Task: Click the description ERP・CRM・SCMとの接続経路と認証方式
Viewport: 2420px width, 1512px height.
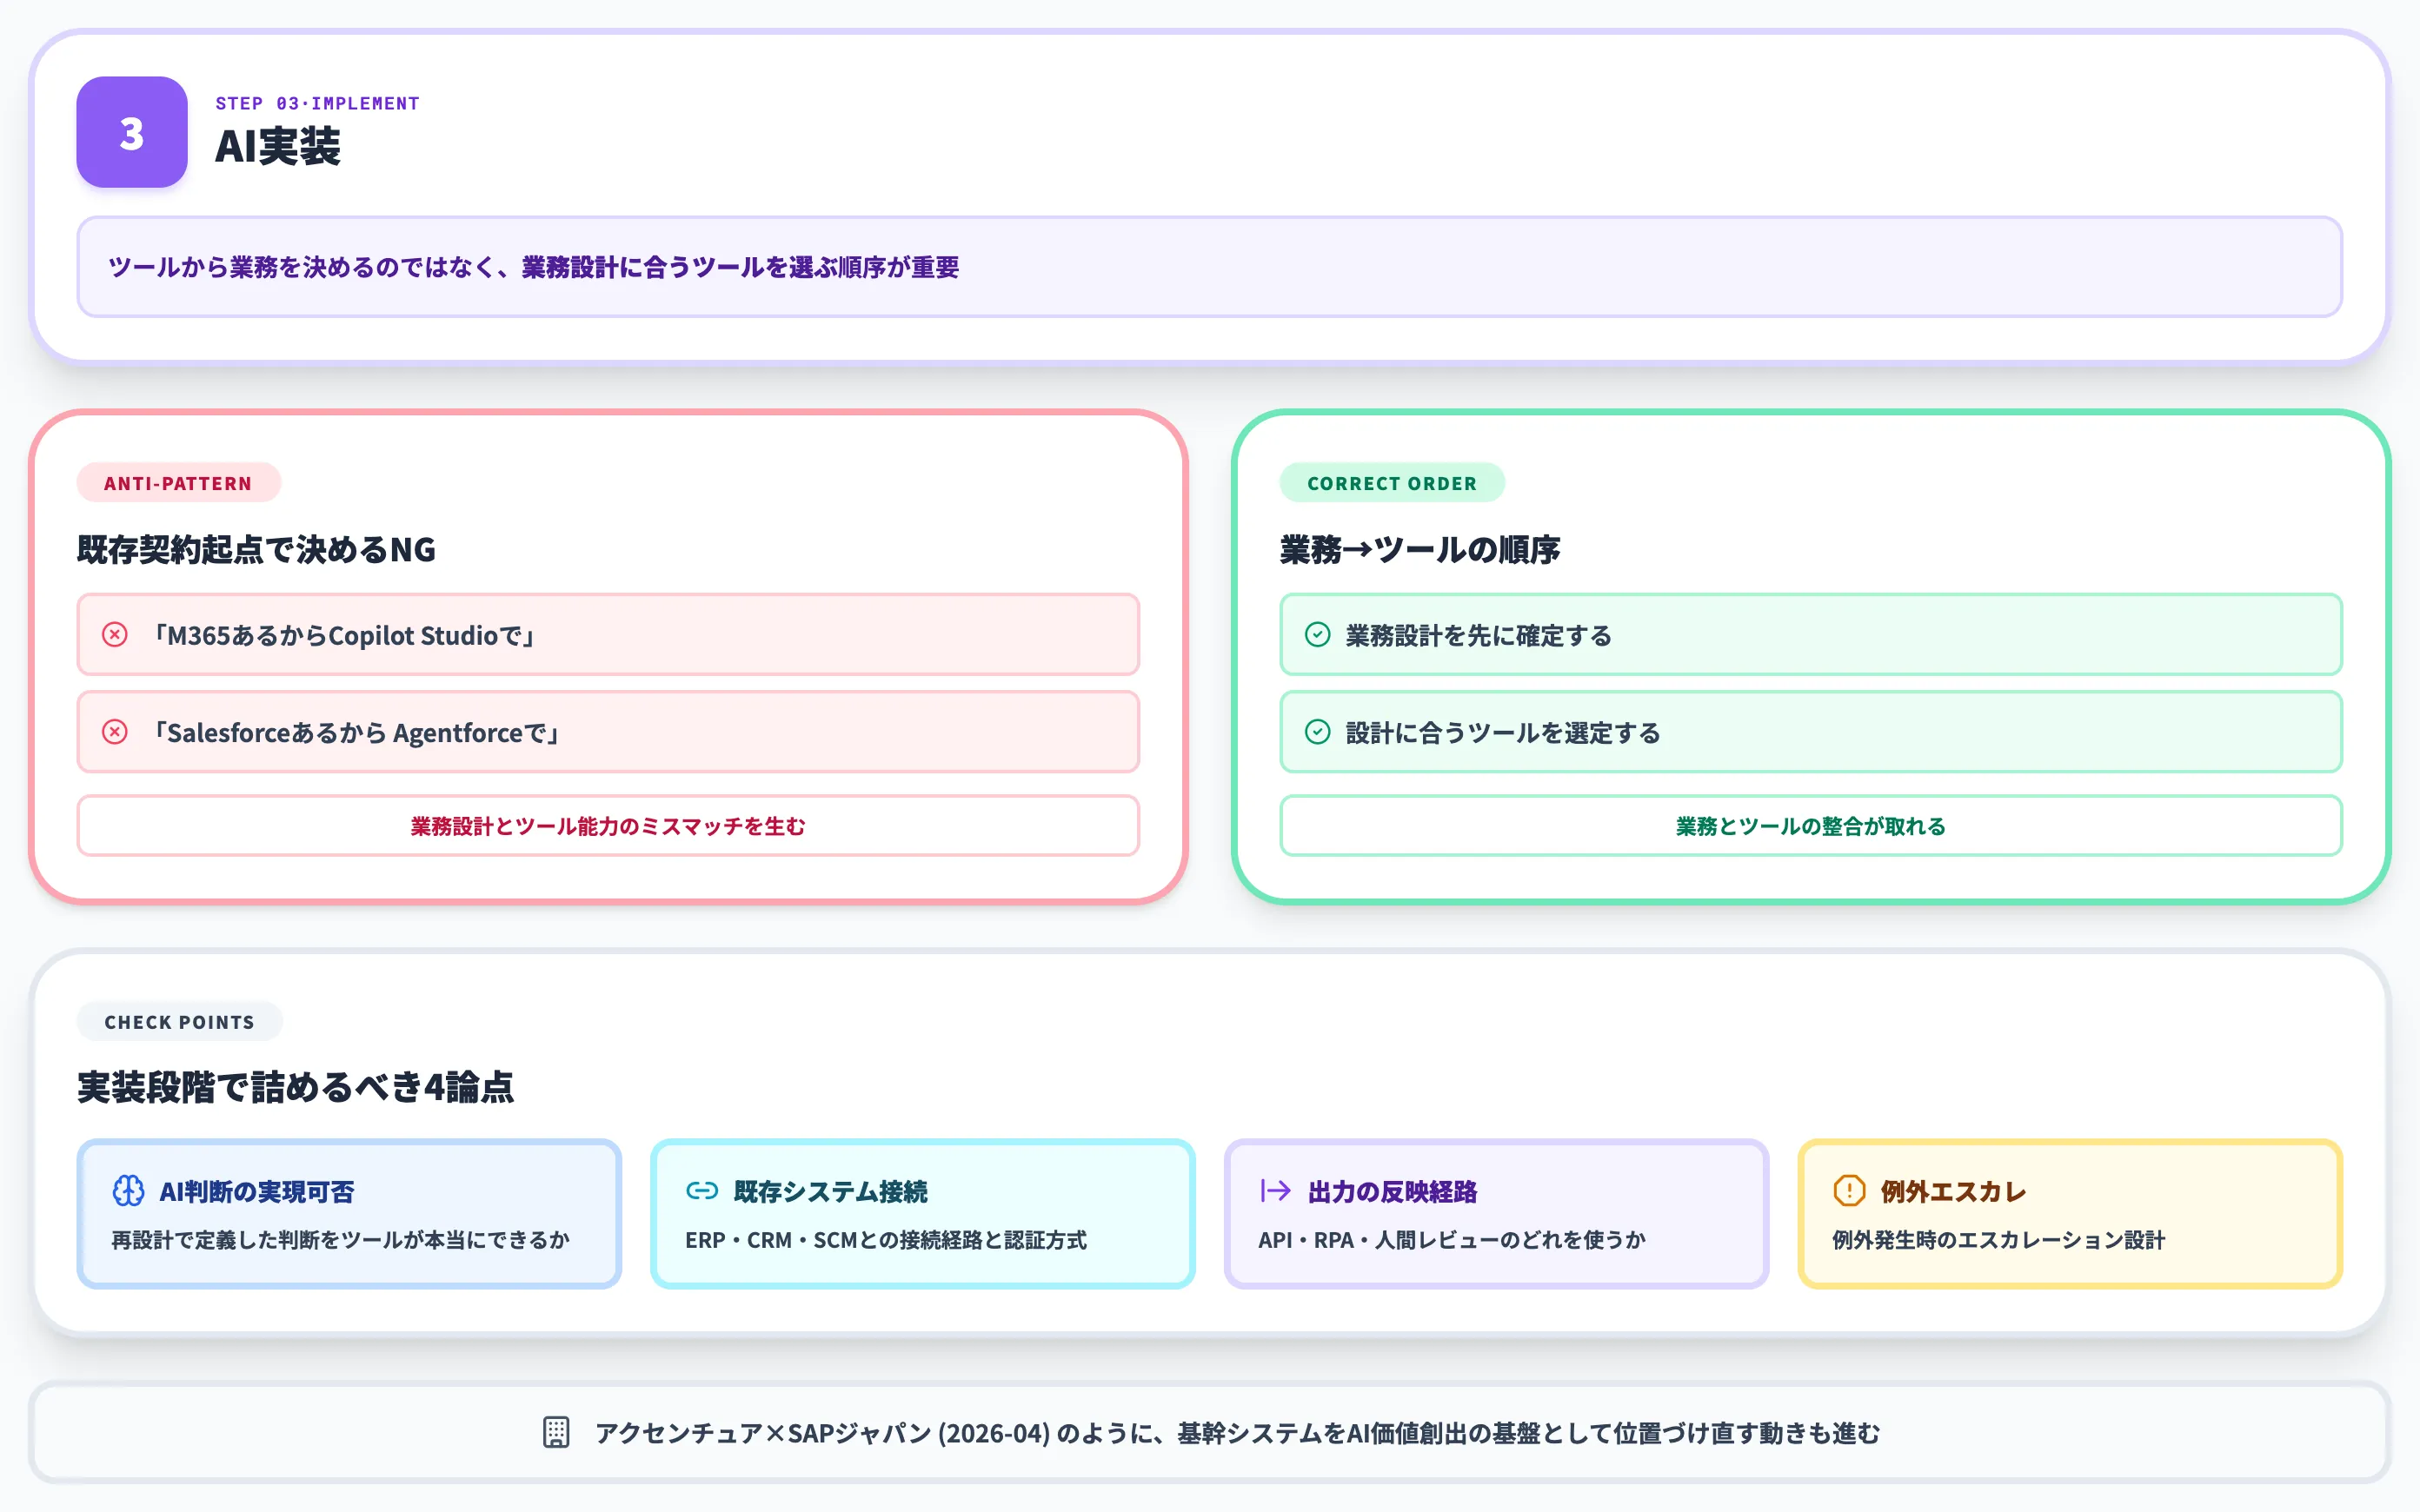Action: click(x=886, y=1240)
